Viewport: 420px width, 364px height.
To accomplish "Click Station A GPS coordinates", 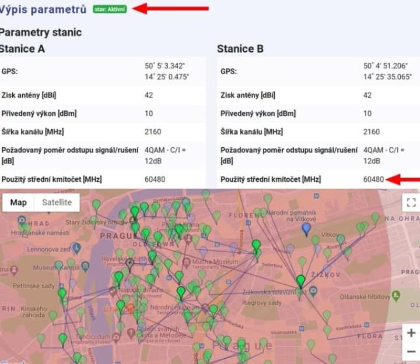I will (x=167, y=72).
